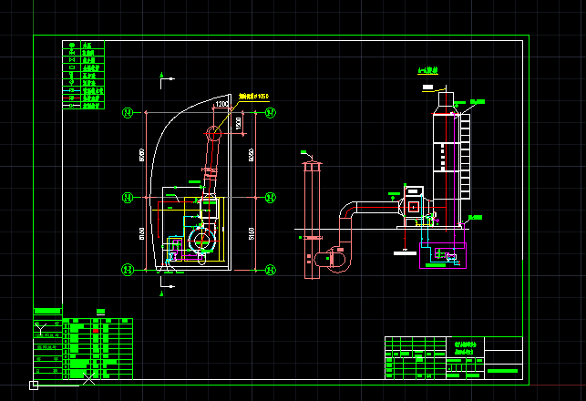Pick the middle-right green grid axis bubble
The height and width of the screenshot is (401, 586).
tap(271, 198)
